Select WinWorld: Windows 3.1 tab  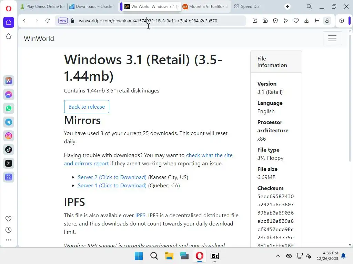pyautogui.click(x=152, y=7)
